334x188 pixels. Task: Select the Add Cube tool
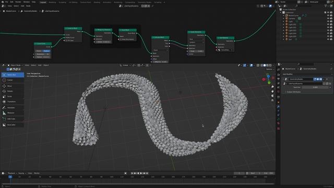click(13, 119)
